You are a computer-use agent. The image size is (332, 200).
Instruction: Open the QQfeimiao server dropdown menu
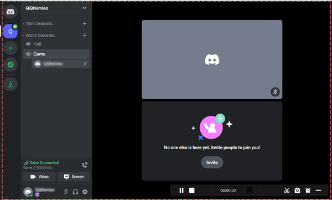(x=85, y=8)
